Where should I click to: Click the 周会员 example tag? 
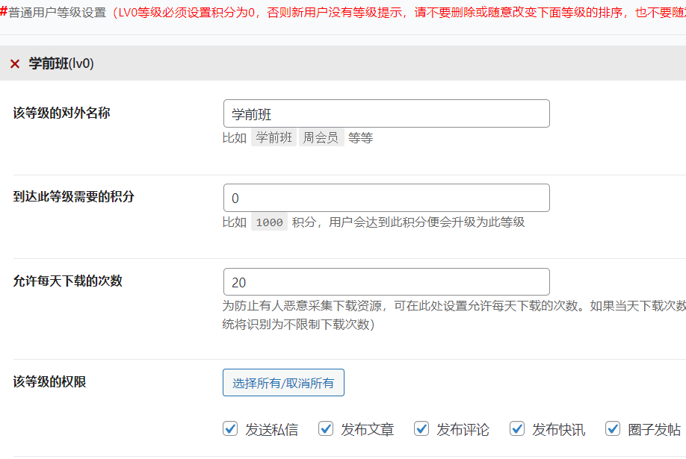pyautogui.click(x=321, y=137)
